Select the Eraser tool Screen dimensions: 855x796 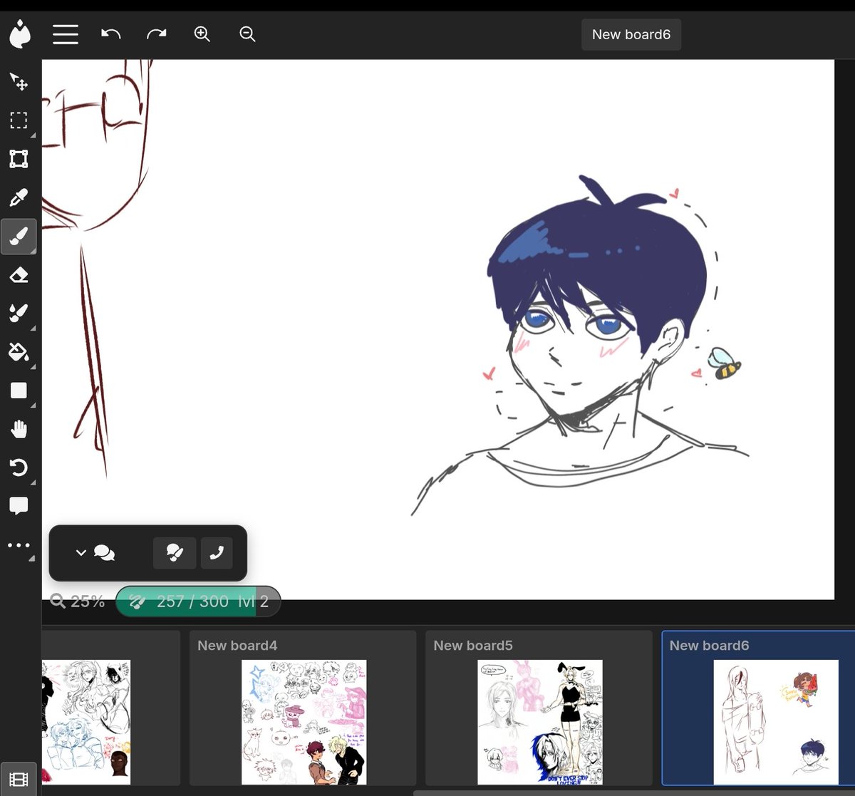(19, 274)
